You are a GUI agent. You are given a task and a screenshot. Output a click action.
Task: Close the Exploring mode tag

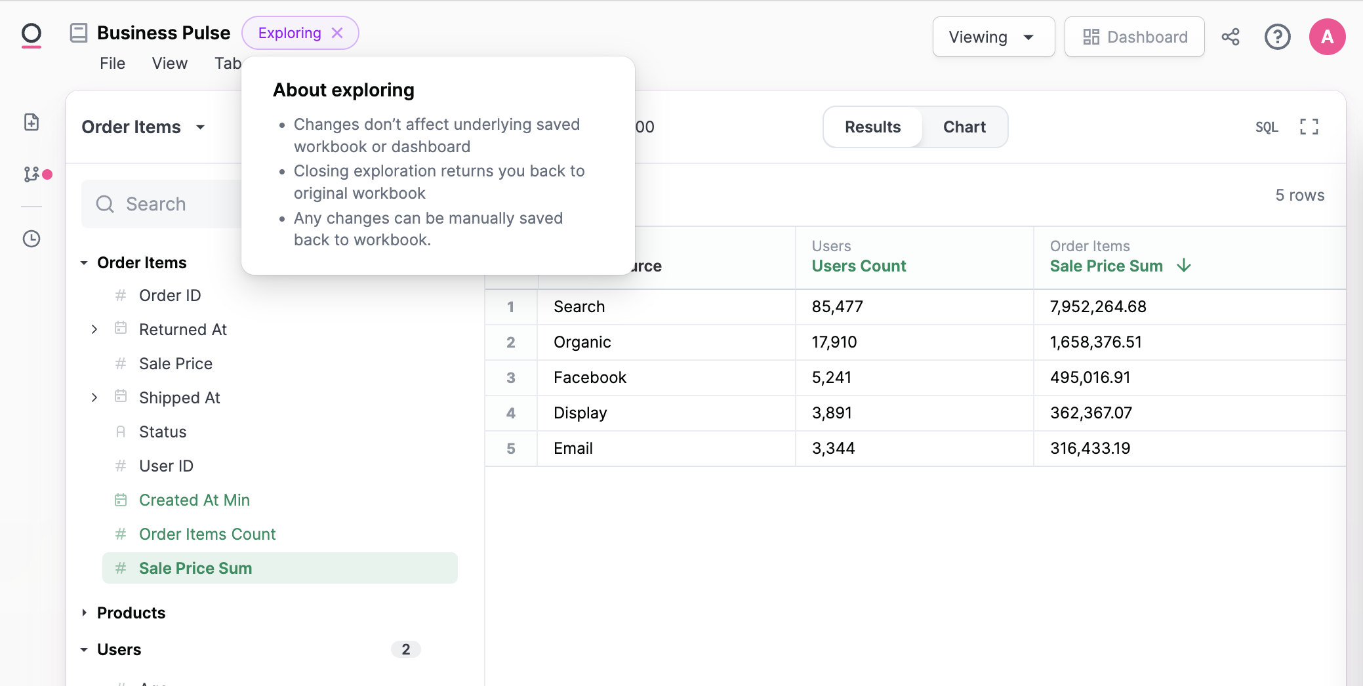(x=338, y=33)
